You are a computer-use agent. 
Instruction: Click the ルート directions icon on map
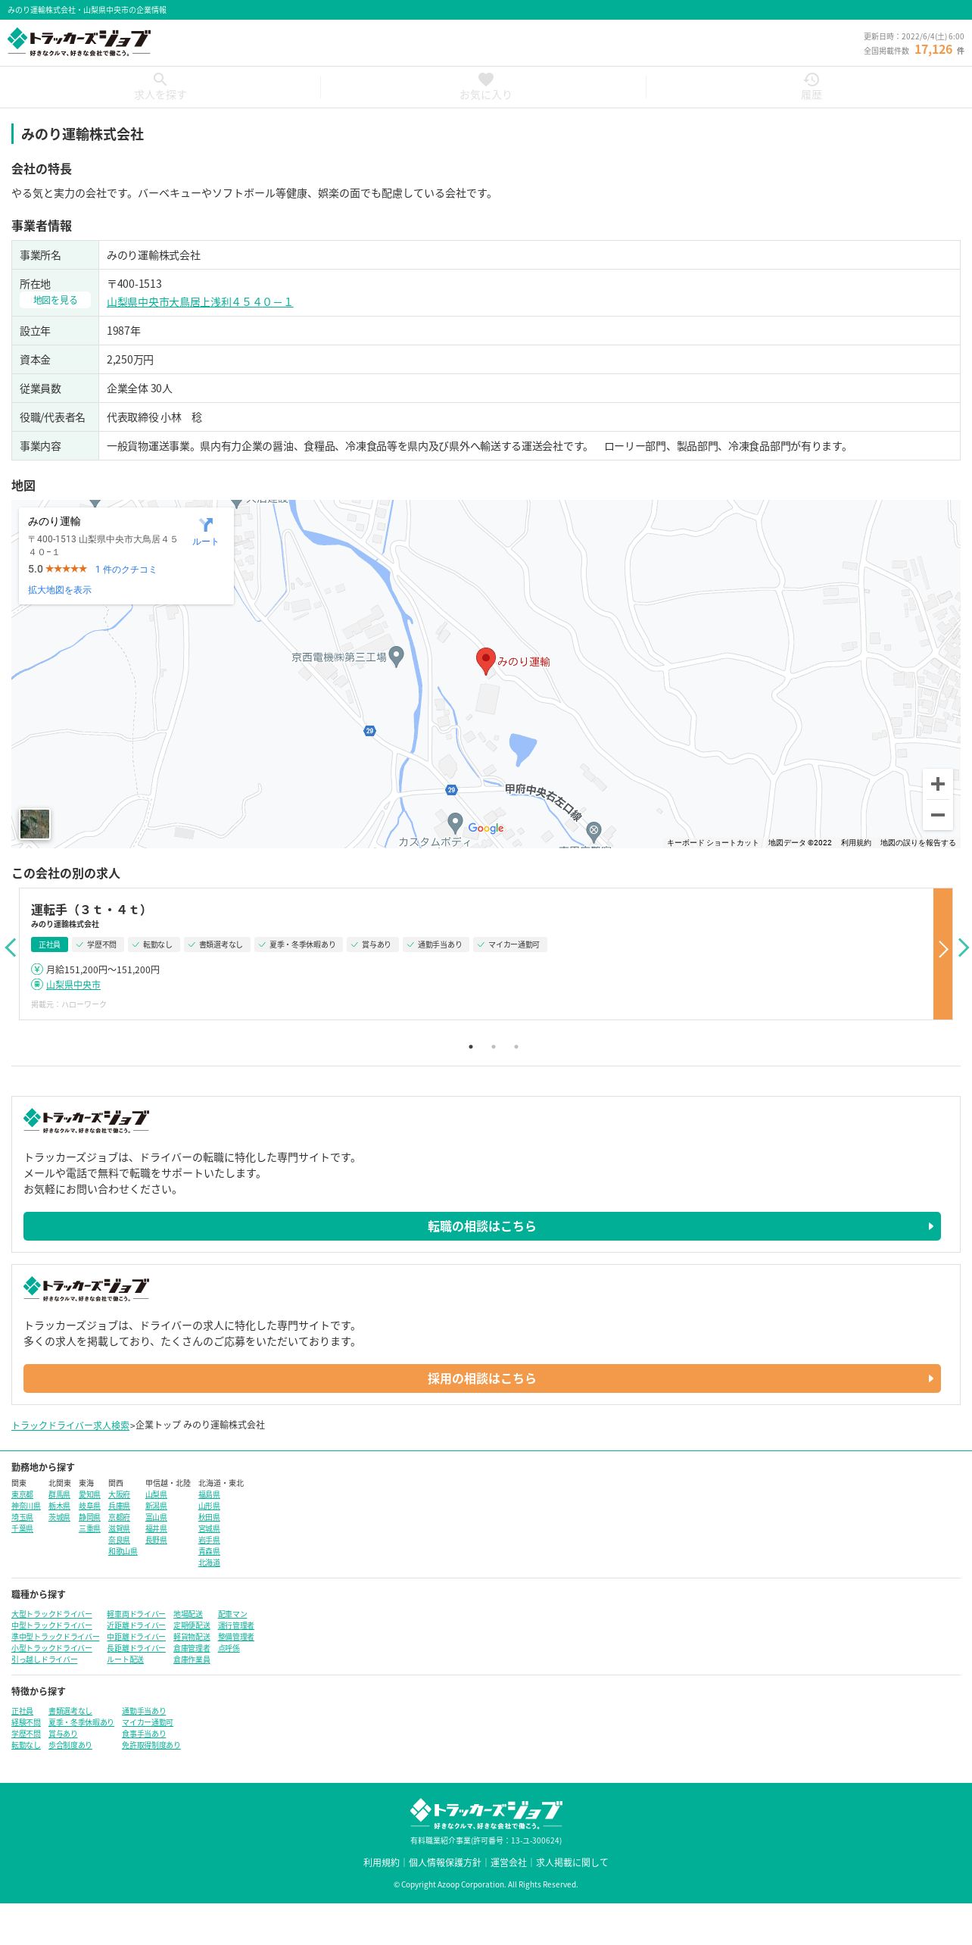click(x=205, y=531)
